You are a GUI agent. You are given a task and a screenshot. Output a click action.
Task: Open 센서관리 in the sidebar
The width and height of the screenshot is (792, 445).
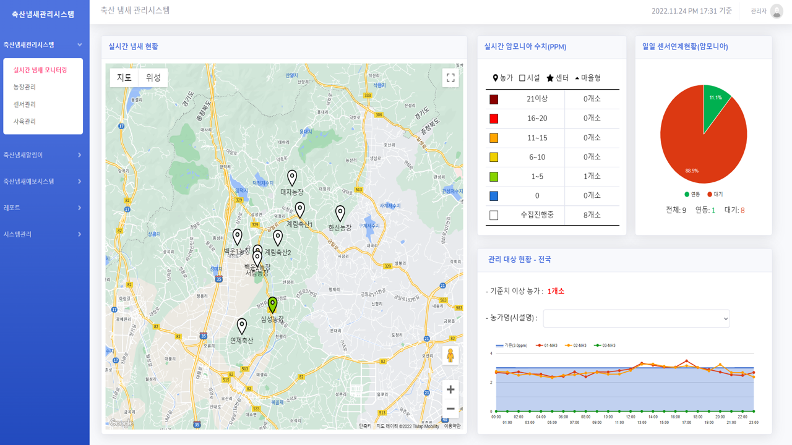pyautogui.click(x=25, y=104)
